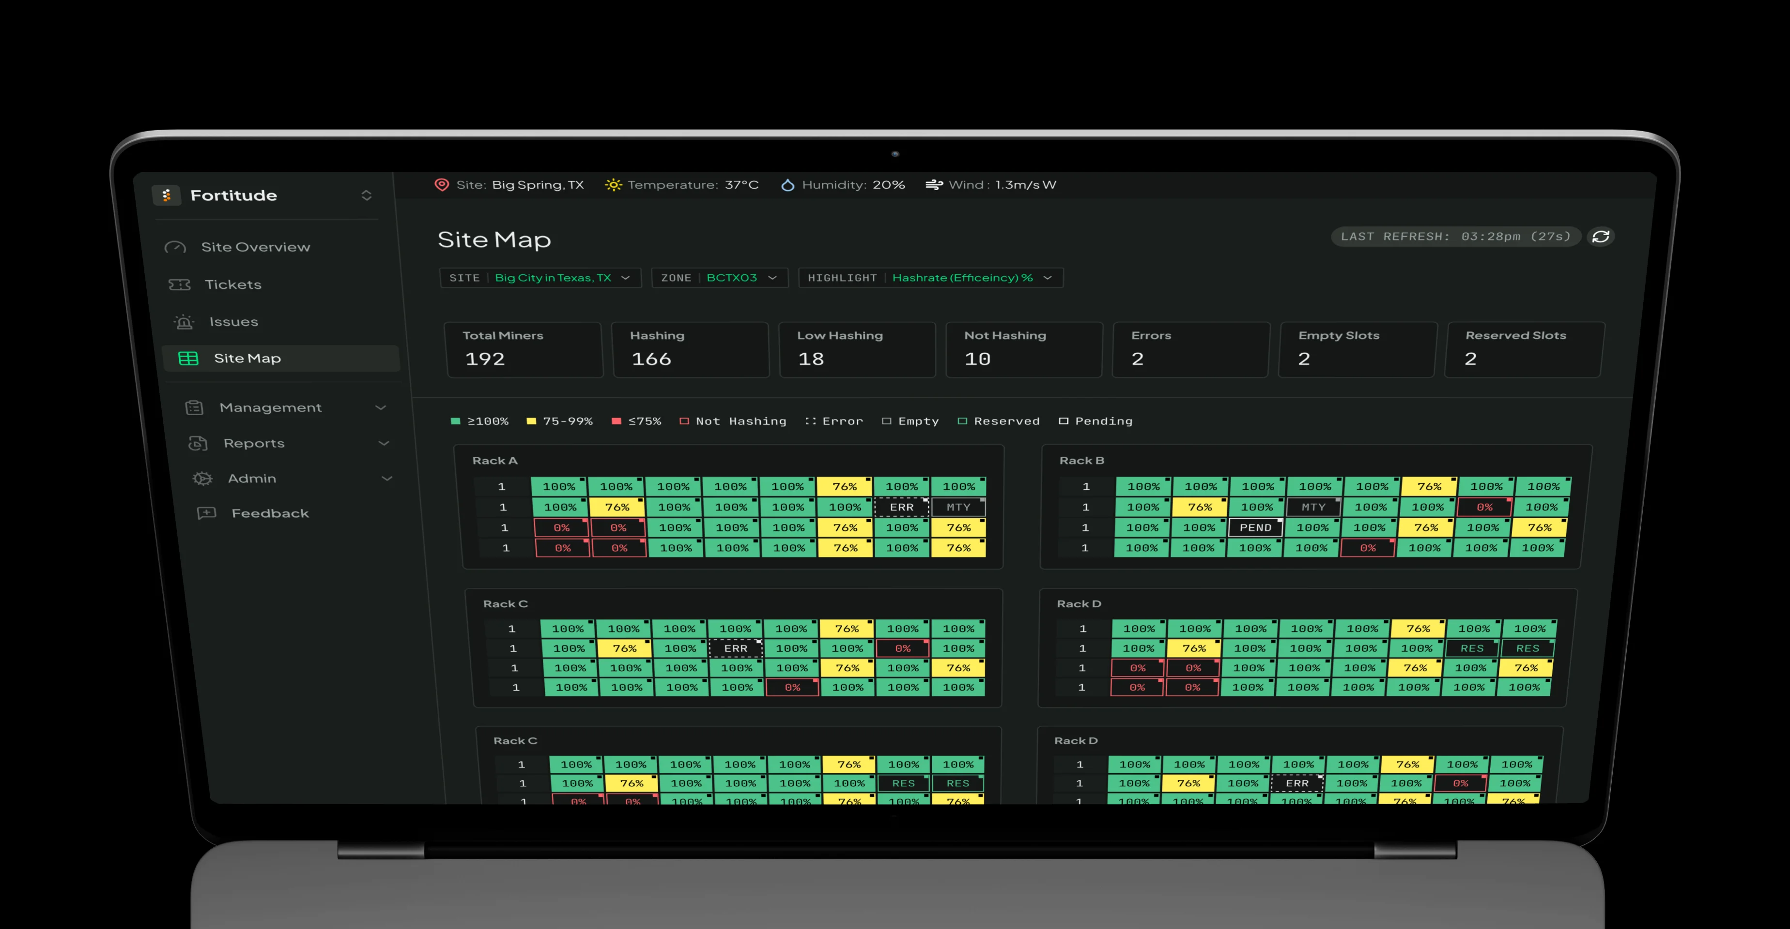Screen dimensions: 1790x929
Task: Open the Fortitude workspace switcher arrows
Action: pos(366,195)
